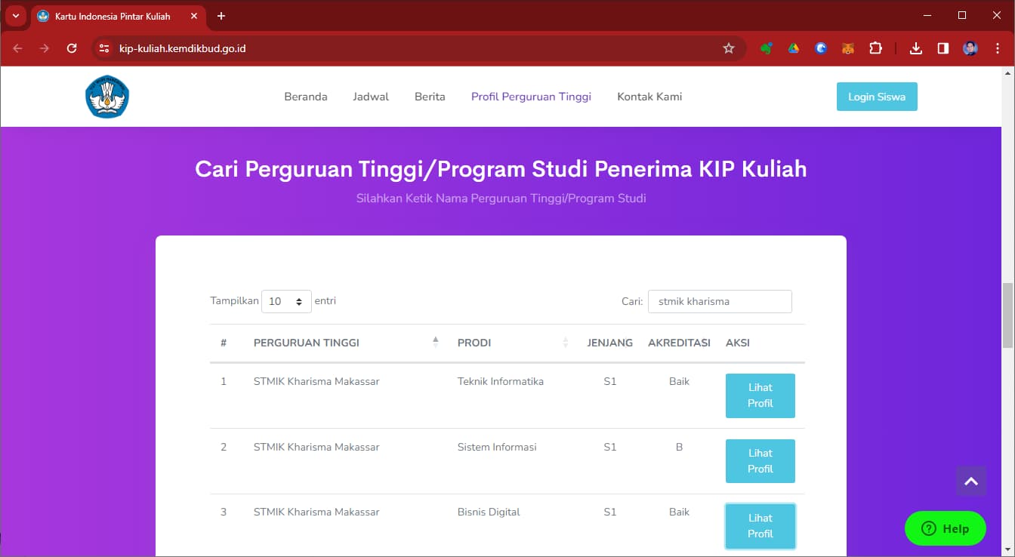Open the Extensions puzzle icon
The image size is (1015, 557).
click(x=875, y=48)
